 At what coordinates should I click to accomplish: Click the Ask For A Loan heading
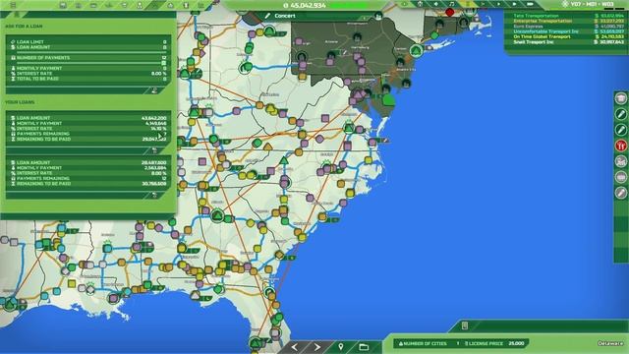click(24, 27)
